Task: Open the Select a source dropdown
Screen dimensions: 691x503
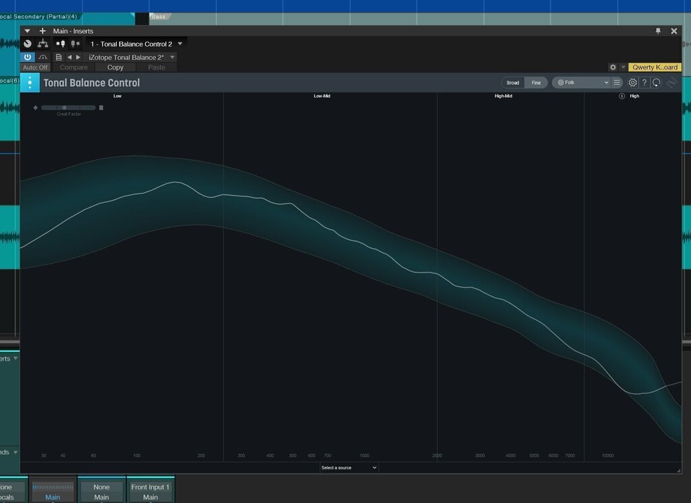Action: pos(349,468)
